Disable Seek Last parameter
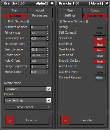The image size is (110, 130). pos(100,39)
